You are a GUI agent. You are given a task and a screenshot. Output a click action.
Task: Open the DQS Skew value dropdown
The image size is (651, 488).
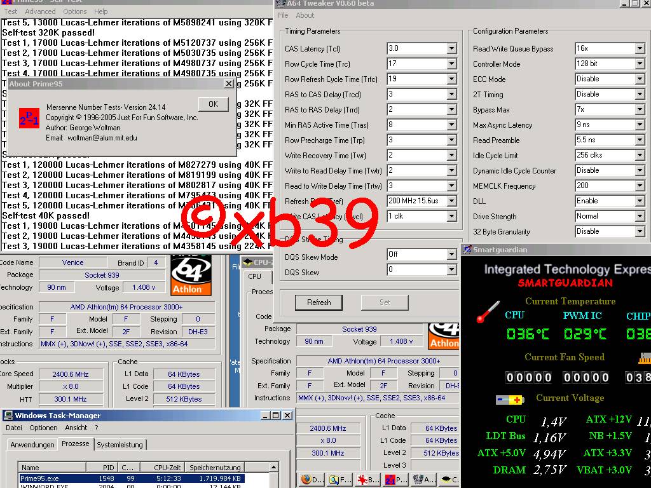coord(452,269)
